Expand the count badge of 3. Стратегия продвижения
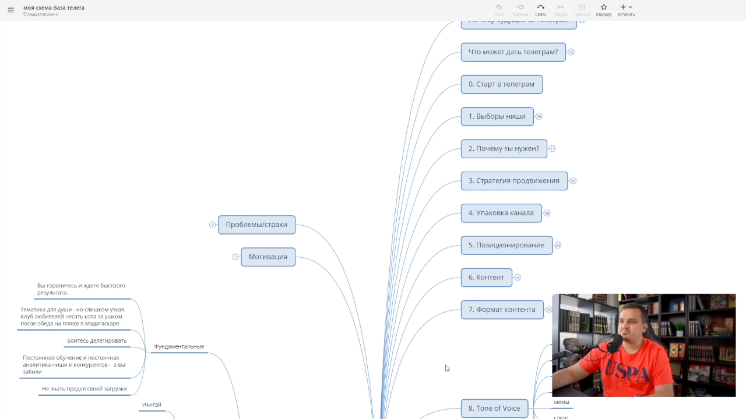This screenshot has height=419, width=746. pos(573,181)
